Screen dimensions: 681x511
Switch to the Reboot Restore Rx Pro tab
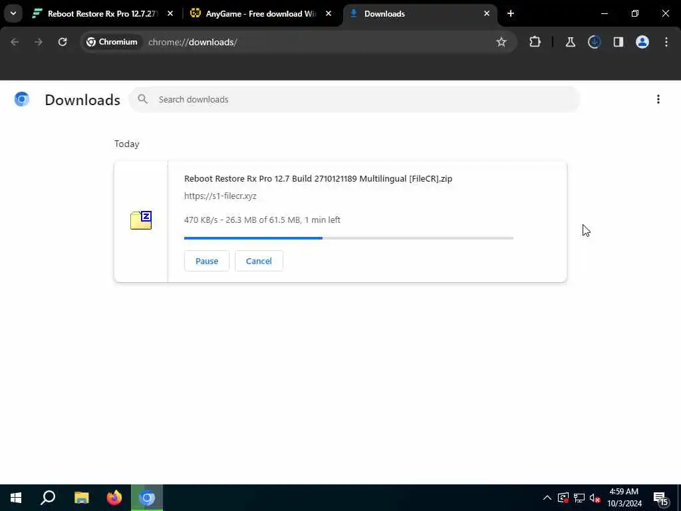pos(103,13)
